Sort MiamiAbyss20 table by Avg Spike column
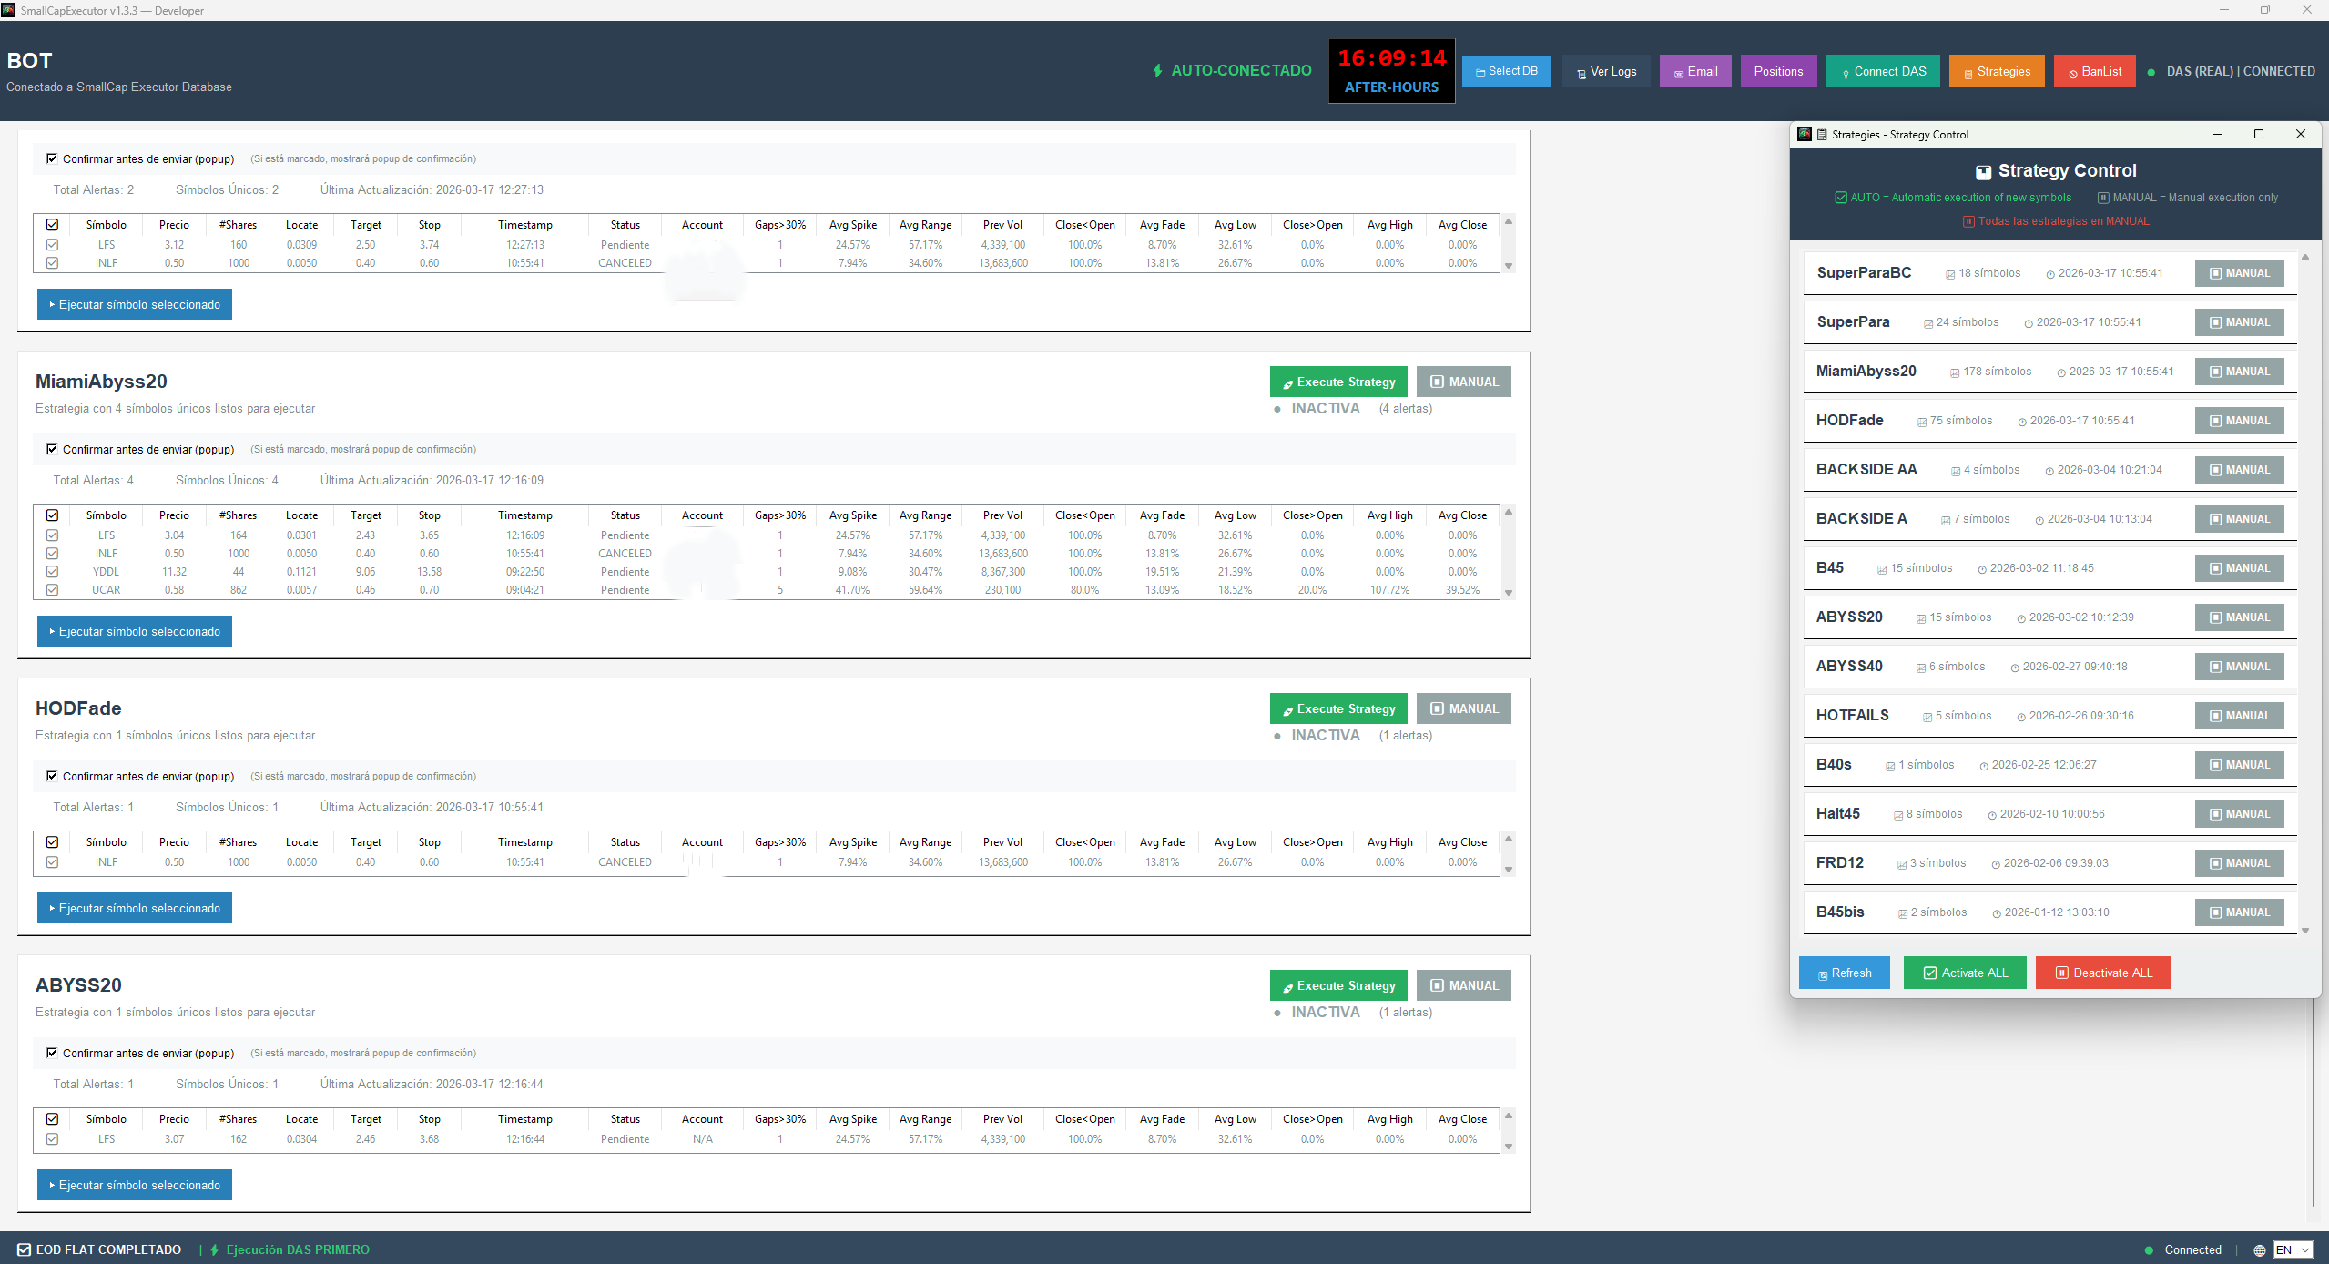 point(853,515)
